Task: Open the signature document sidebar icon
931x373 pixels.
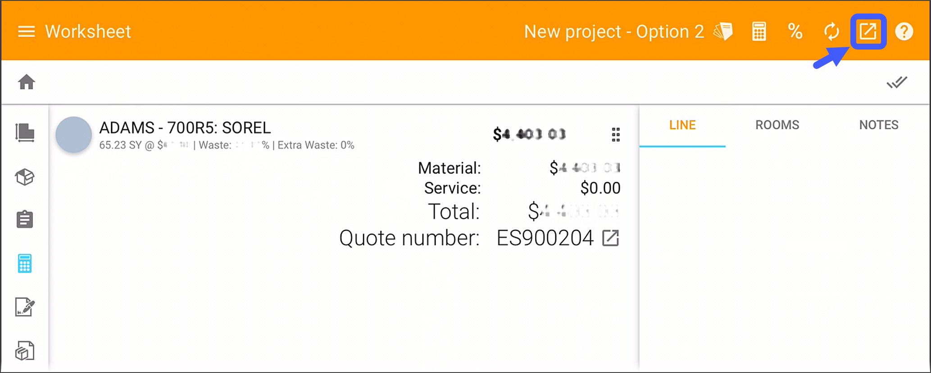Action: tap(25, 307)
